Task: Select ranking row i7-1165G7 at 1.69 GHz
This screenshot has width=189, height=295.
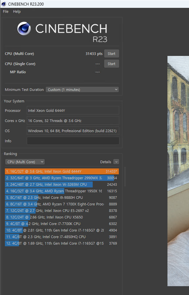Action: click(x=62, y=243)
